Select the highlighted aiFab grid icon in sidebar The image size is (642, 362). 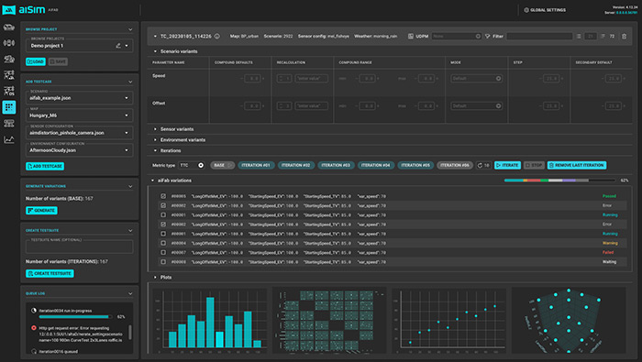pyautogui.click(x=9, y=107)
